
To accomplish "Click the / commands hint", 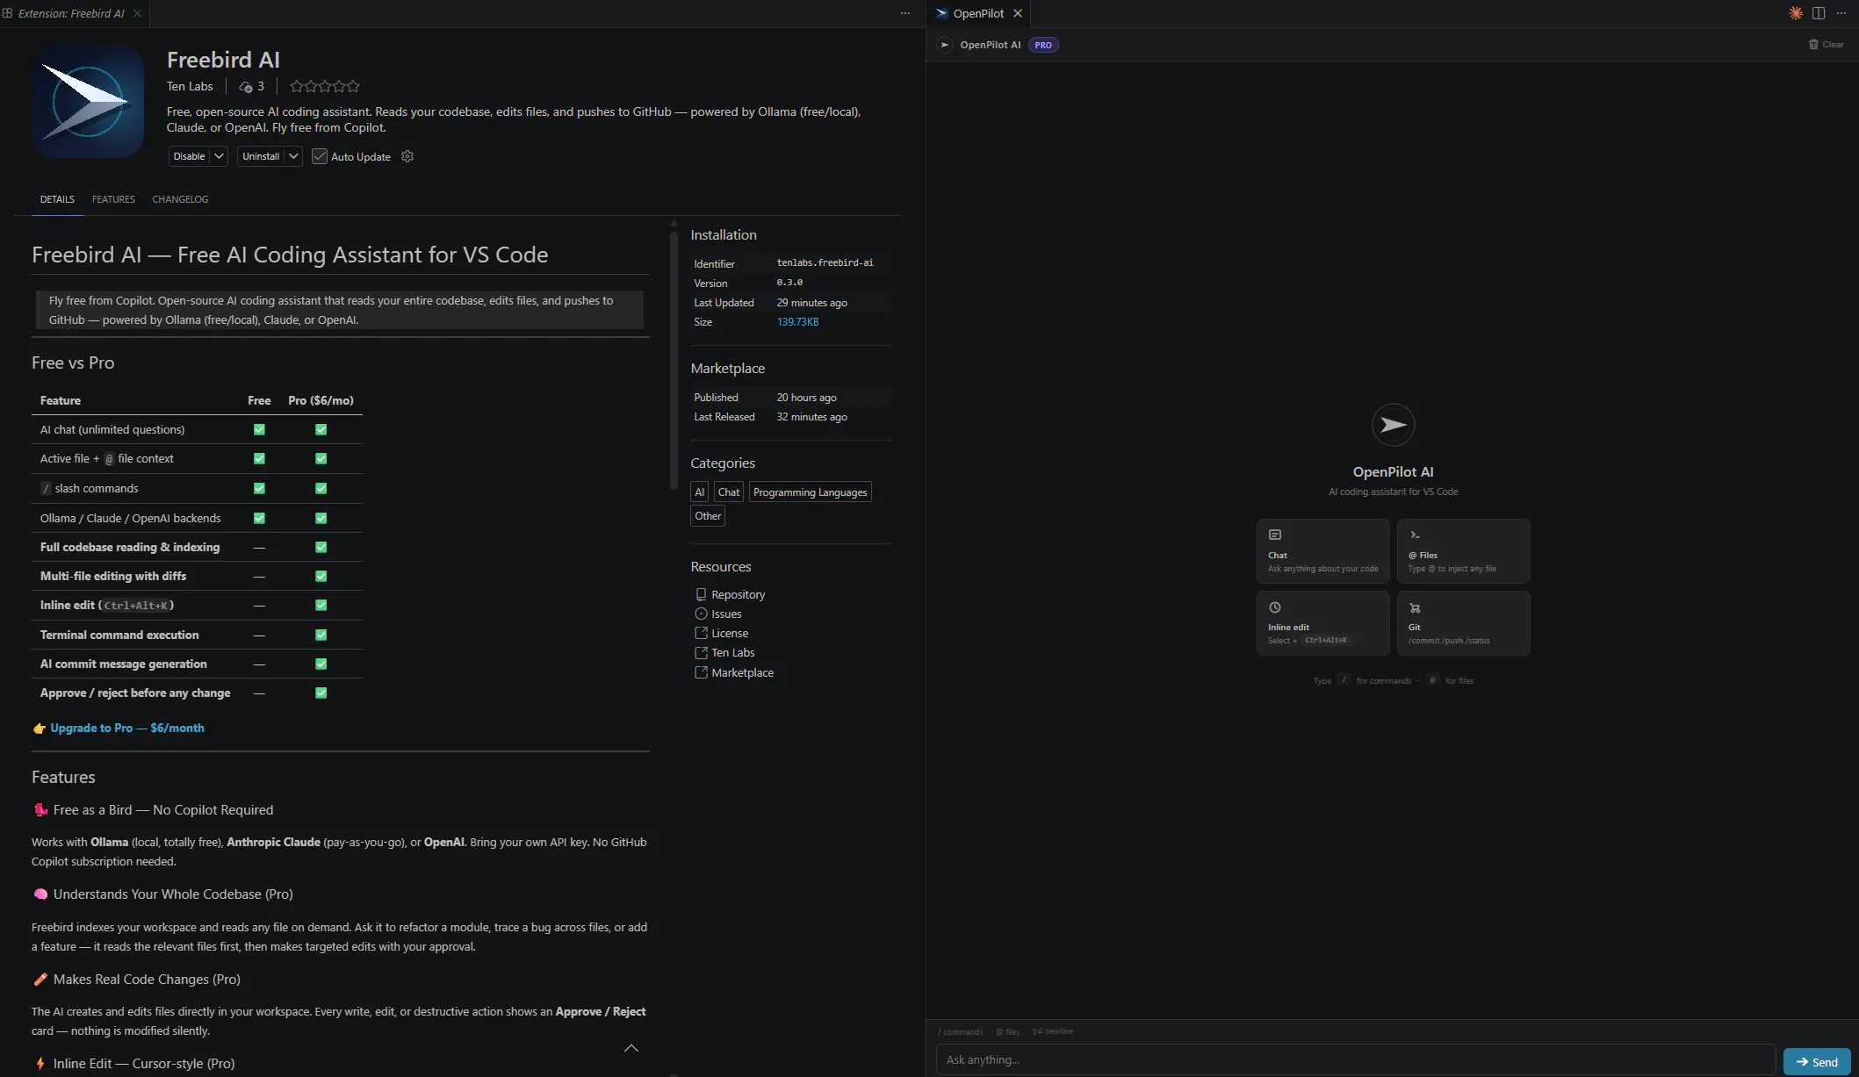I will tap(960, 1032).
